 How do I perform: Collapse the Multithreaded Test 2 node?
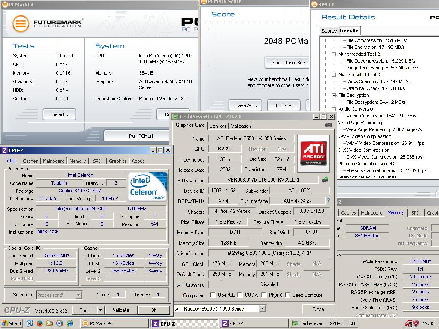click(x=334, y=54)
